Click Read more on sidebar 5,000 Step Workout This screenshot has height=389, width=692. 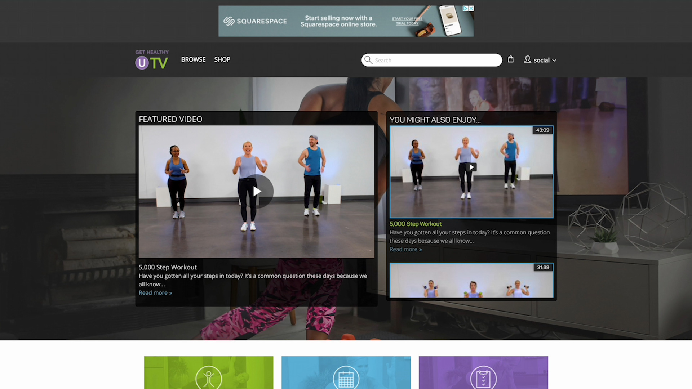click(405, 249)
